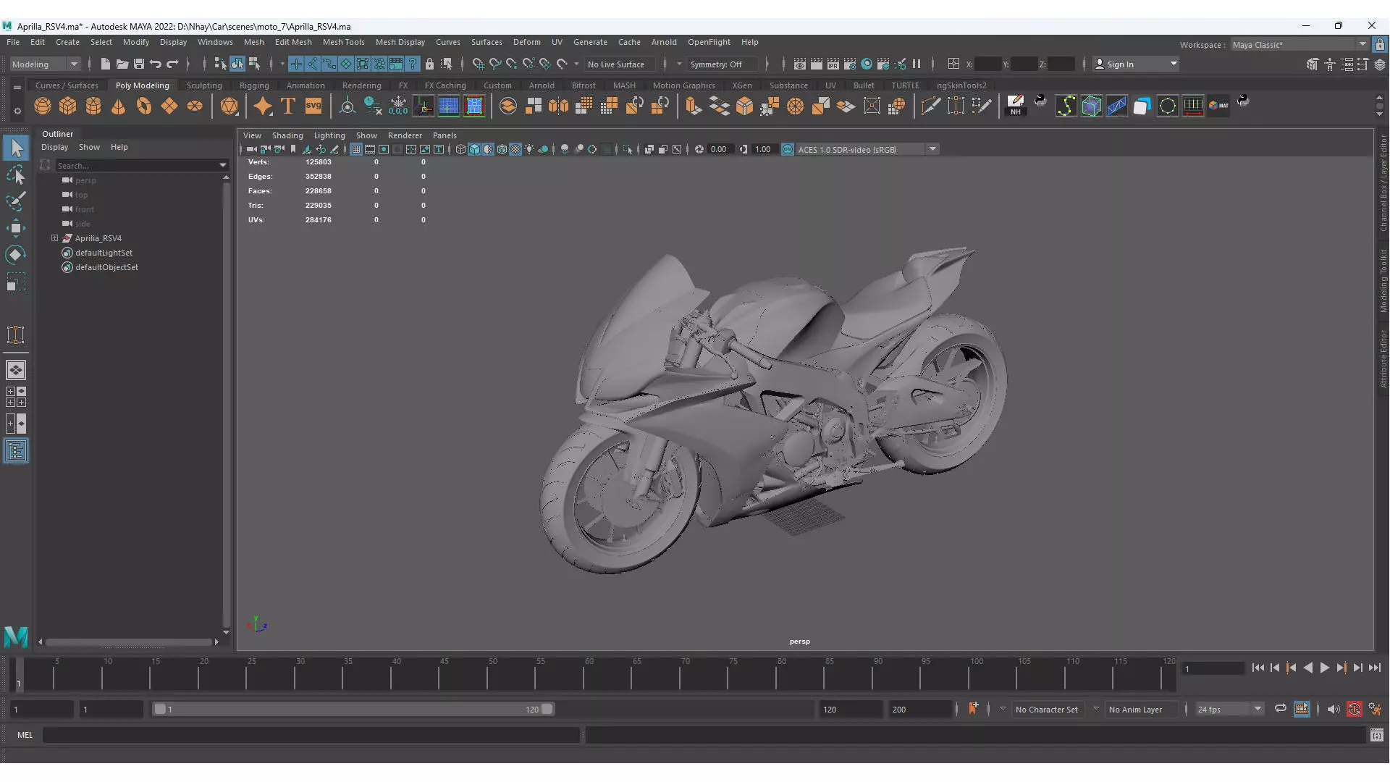Open the viewport Shading menu
The image size is (1390, 782).
click(287, 135)
